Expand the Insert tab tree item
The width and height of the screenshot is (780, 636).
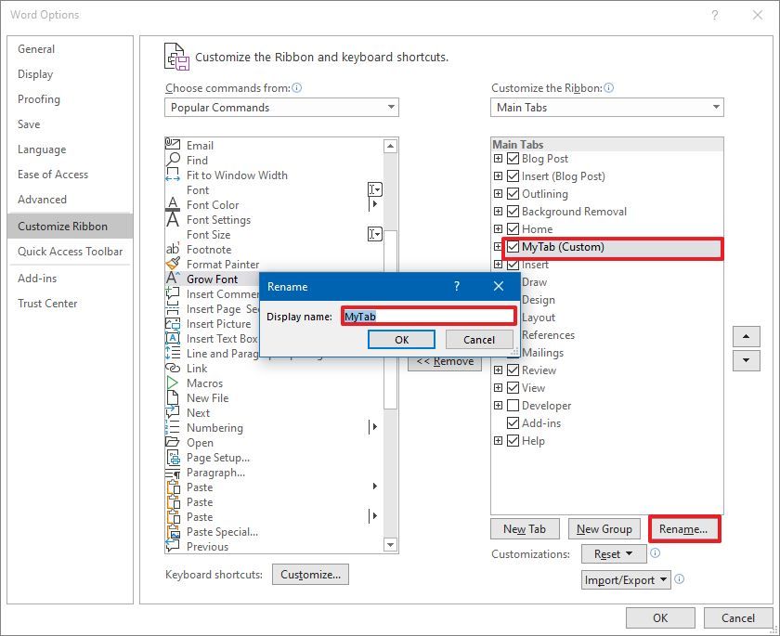click(x=499, y=265)
